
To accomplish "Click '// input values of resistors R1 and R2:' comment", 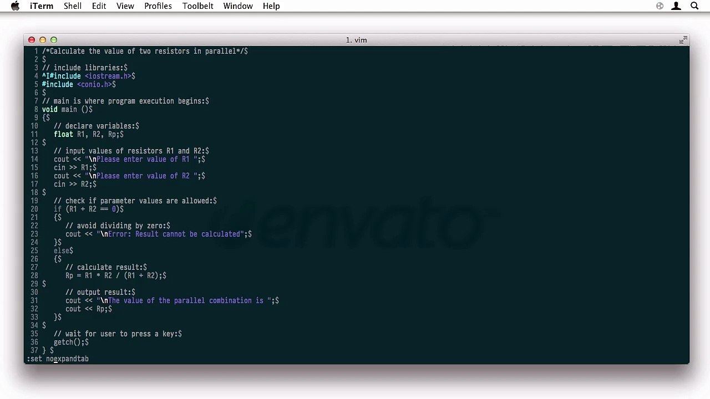I will click(130, 151).
